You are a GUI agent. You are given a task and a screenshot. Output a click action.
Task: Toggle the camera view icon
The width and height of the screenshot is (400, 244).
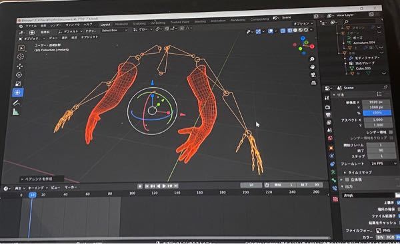313,75
